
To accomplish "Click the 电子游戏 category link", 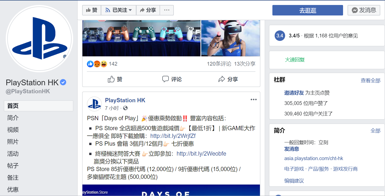I will (294, 169).
